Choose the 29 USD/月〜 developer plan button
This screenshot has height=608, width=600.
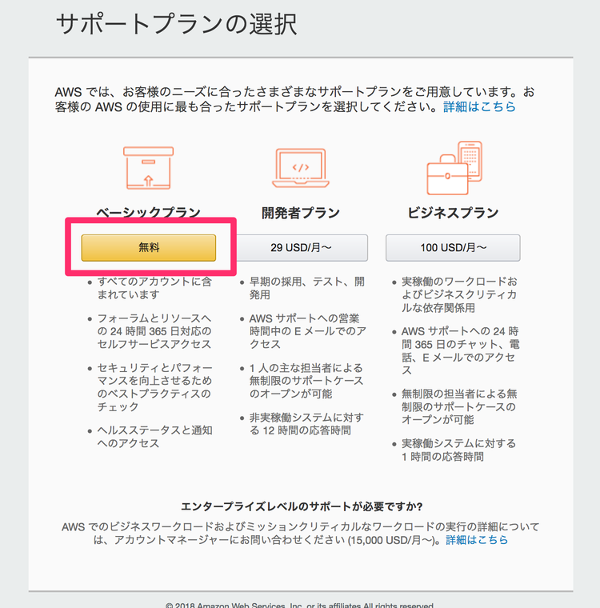point(301,248)
